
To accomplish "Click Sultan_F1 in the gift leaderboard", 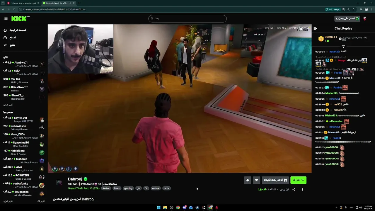I will [x=331, y=37].
